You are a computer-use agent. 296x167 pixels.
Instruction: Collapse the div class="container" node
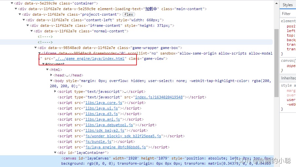pos(12,3)
